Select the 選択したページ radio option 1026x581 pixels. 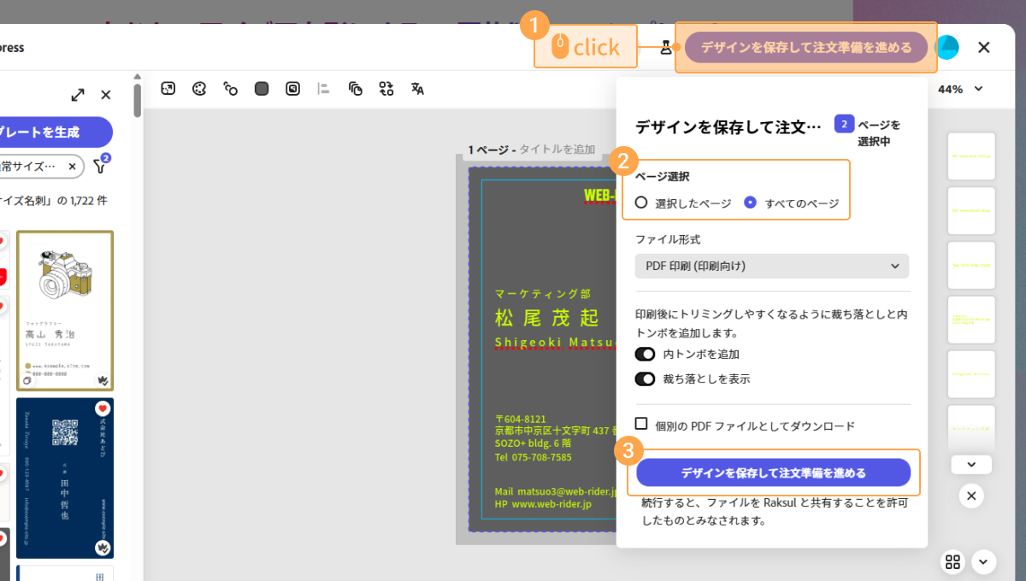(x=683, y=203)
